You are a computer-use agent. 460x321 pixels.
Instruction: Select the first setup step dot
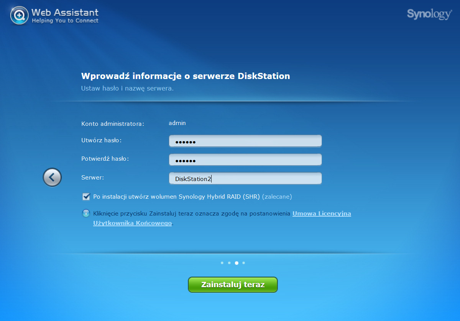point(222,263)
